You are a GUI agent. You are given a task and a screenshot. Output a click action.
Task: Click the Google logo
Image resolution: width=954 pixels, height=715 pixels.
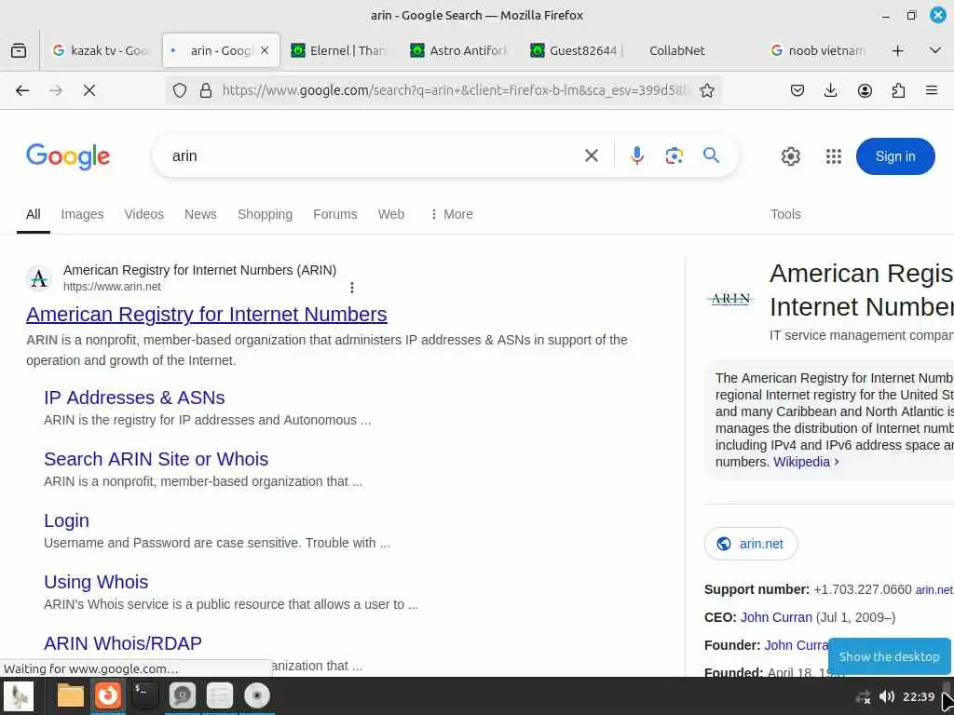pyautogui.click(x=68, y=156)
